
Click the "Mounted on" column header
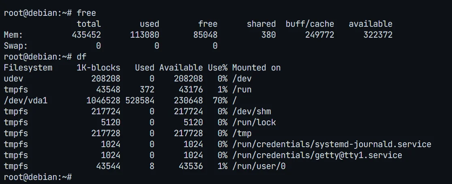tap(256, 68)
